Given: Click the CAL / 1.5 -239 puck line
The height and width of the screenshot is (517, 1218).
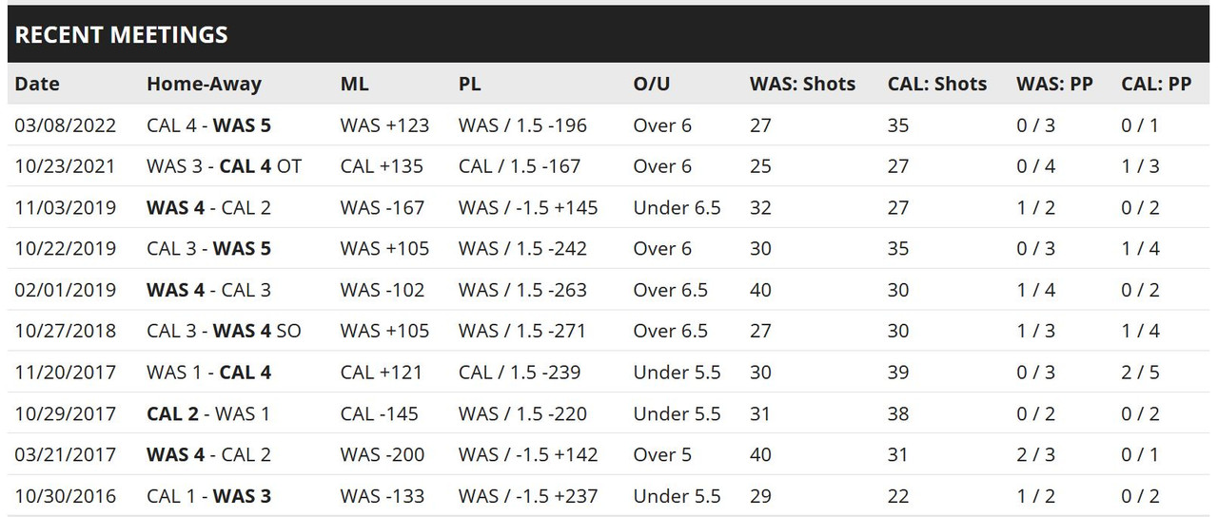Looking at the screenshot, I should (520, 372).
